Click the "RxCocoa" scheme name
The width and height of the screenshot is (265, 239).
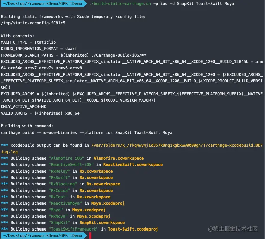[x=59, y=191]
